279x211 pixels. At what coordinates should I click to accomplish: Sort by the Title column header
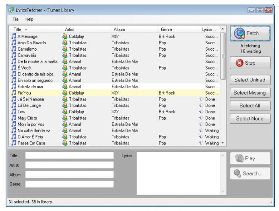tap(35, 29)
